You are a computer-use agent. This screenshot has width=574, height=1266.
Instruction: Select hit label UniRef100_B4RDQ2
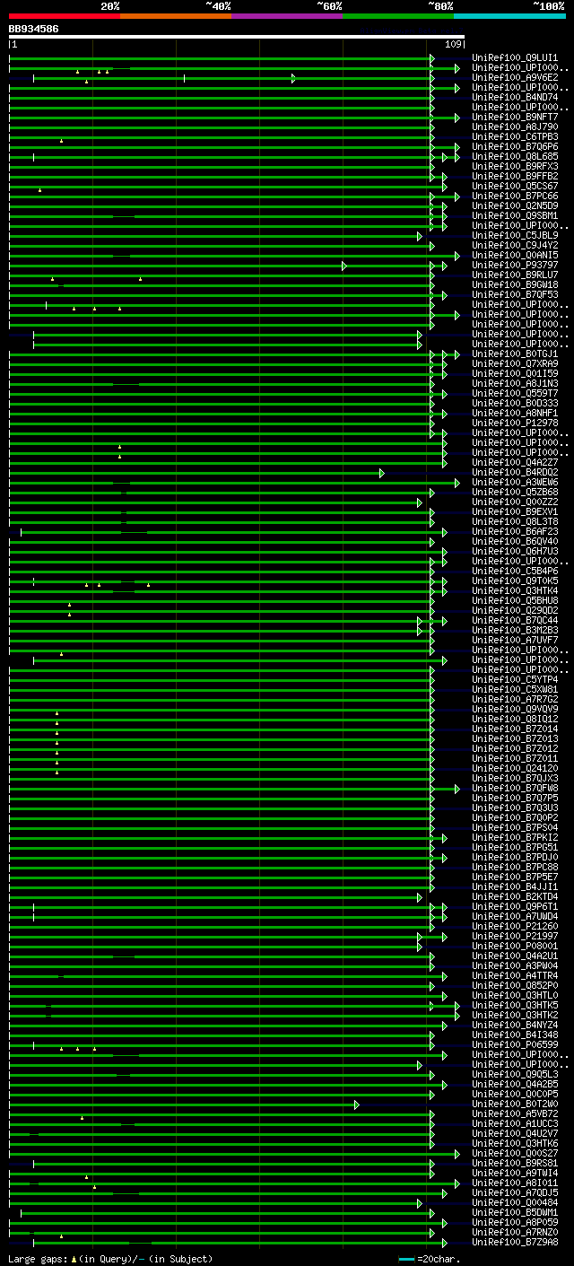[515, 473]
